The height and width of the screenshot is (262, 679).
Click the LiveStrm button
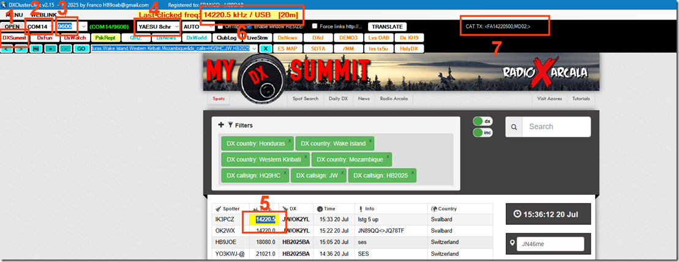[x=258, y=37]
